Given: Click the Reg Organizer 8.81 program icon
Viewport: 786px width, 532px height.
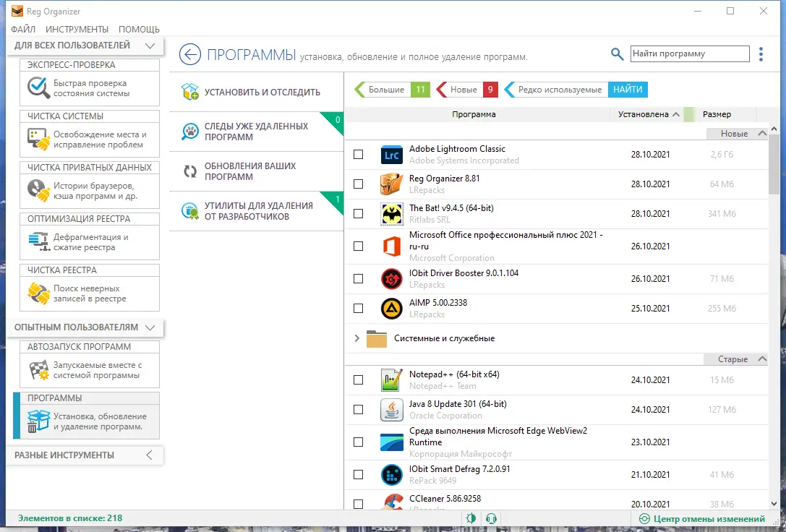Looking at the screenshot, I should point(391,184).
